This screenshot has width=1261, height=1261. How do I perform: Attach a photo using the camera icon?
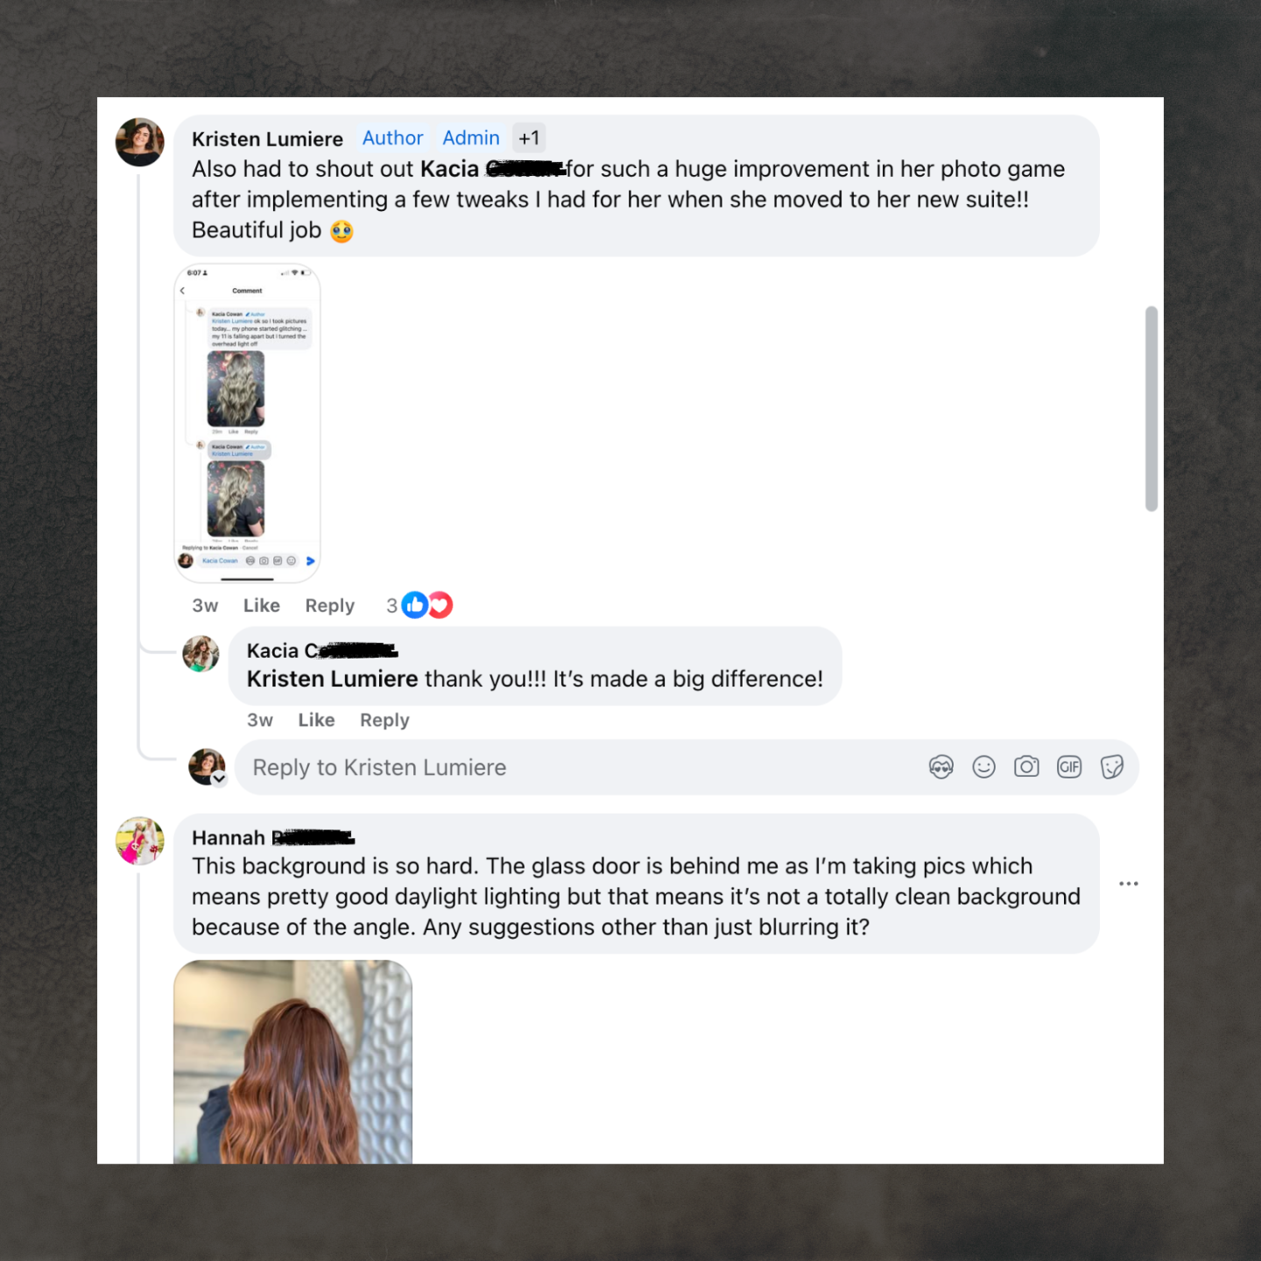[x=1026, y=767]
